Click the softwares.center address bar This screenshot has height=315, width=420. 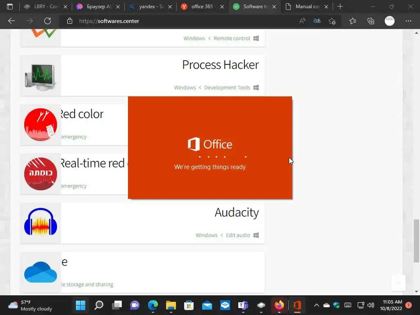[x=109, y=21]
